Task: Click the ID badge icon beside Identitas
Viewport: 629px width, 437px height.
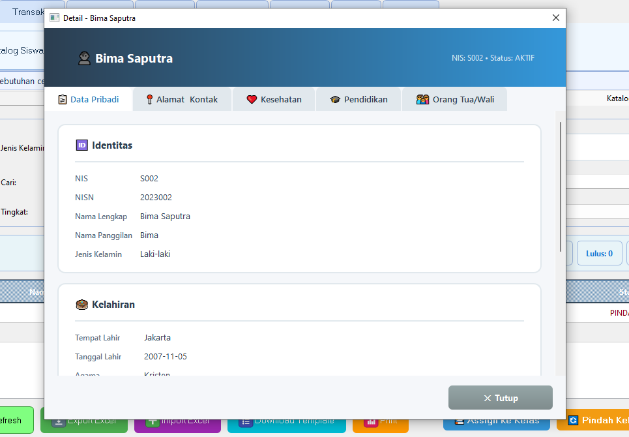Action: (81, 145)
